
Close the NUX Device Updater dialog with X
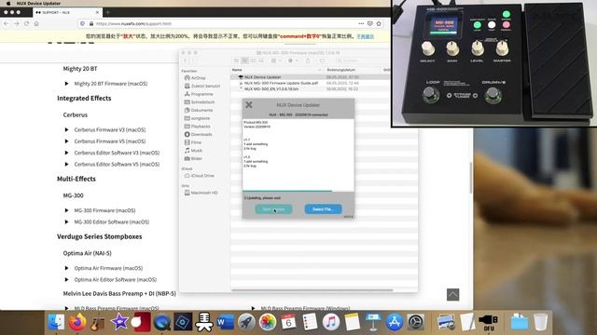pyautogui.click(x=249, y=105)
